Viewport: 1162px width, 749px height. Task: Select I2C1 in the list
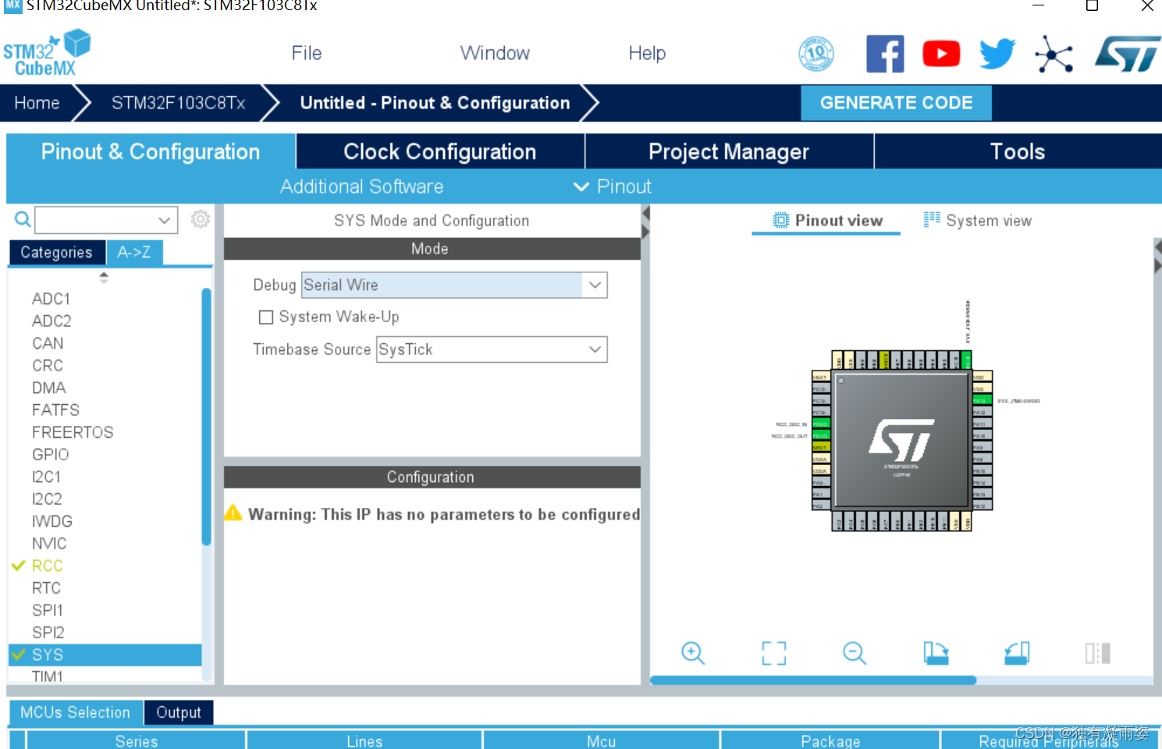tap(46, 477)
